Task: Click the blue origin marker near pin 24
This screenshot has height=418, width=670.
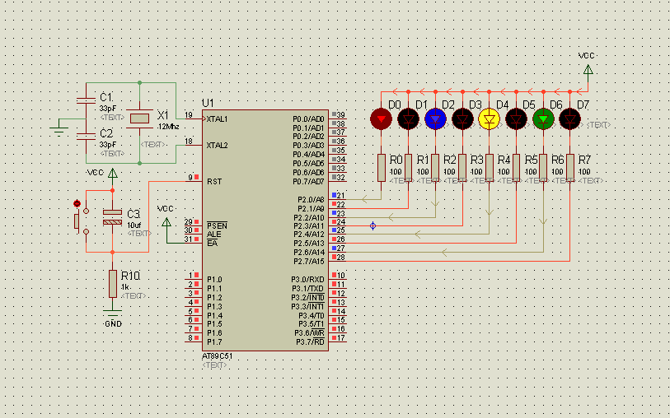Action: [372, 225]
